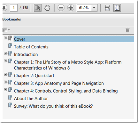This screenshot has height=123, width=138.
Task: Select the Cover bookmark
Action: click(74, 39)
